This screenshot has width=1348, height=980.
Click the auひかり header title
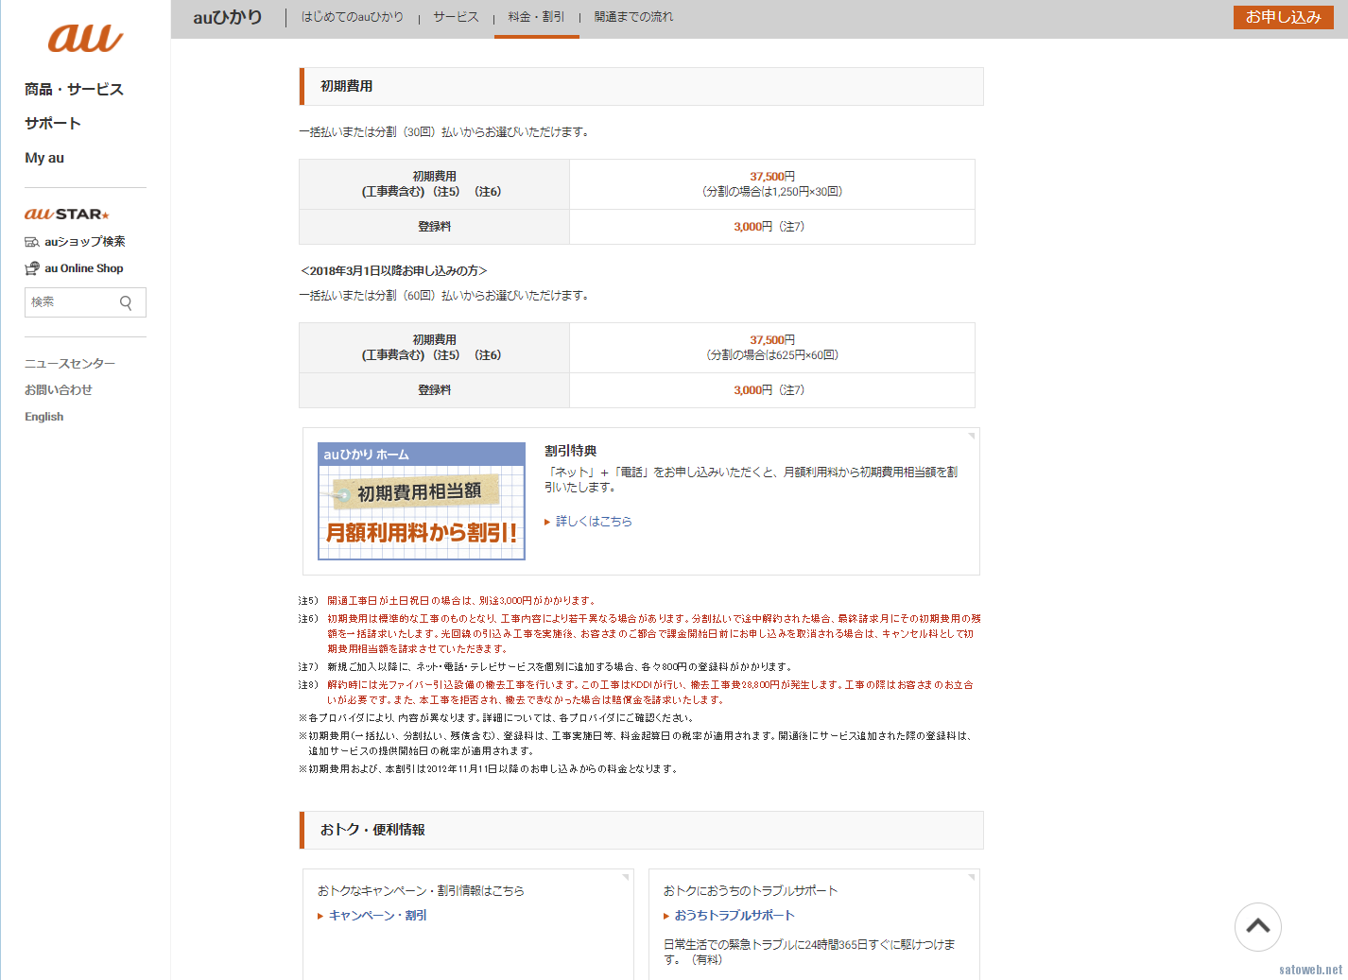(227, 17)
